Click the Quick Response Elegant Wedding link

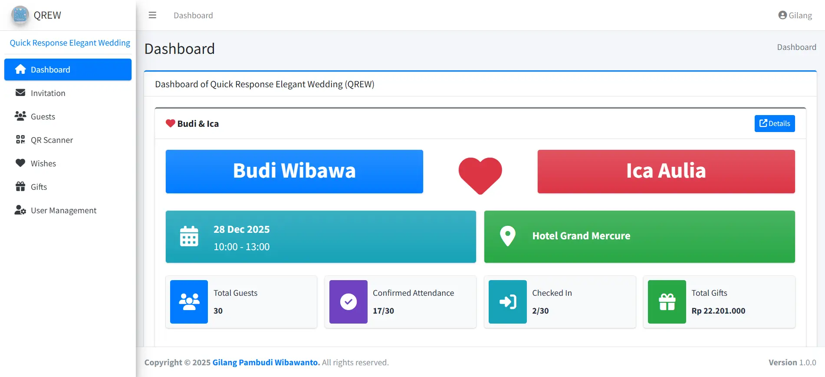(70, 43)
